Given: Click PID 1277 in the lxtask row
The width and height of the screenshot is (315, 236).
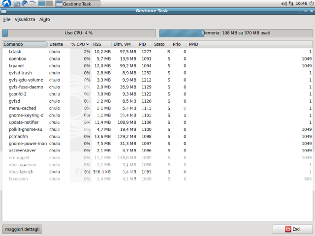Looking at the screenshot, I should pos(147,52).
